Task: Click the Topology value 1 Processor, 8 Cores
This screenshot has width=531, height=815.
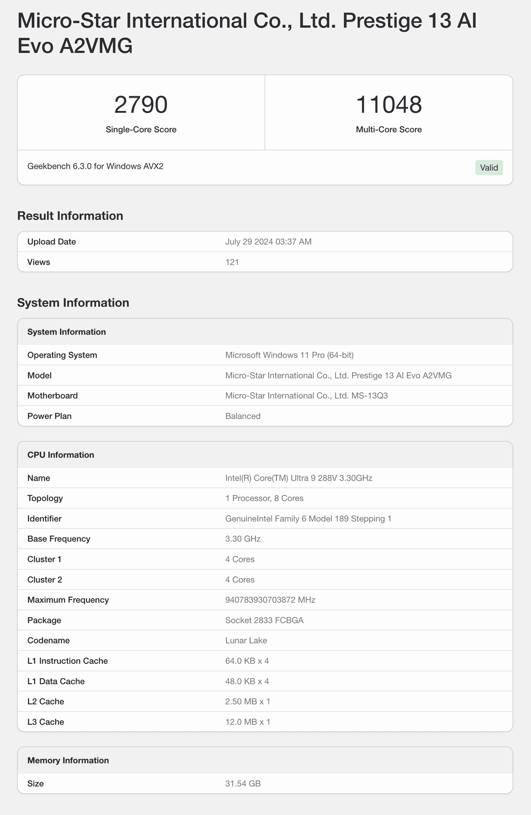Action: point(264,499)
